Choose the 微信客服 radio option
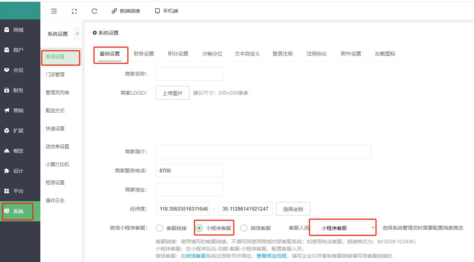Viewport: 474px width, 262px height. [244, 228]
